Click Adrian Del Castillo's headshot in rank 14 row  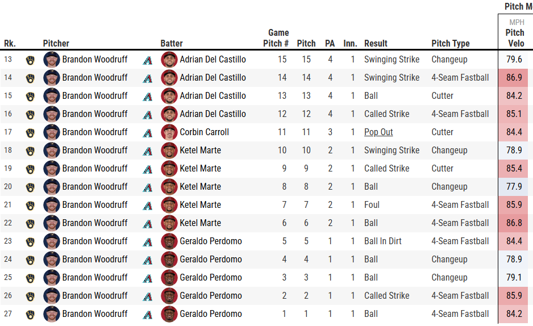tap(169, 78)
